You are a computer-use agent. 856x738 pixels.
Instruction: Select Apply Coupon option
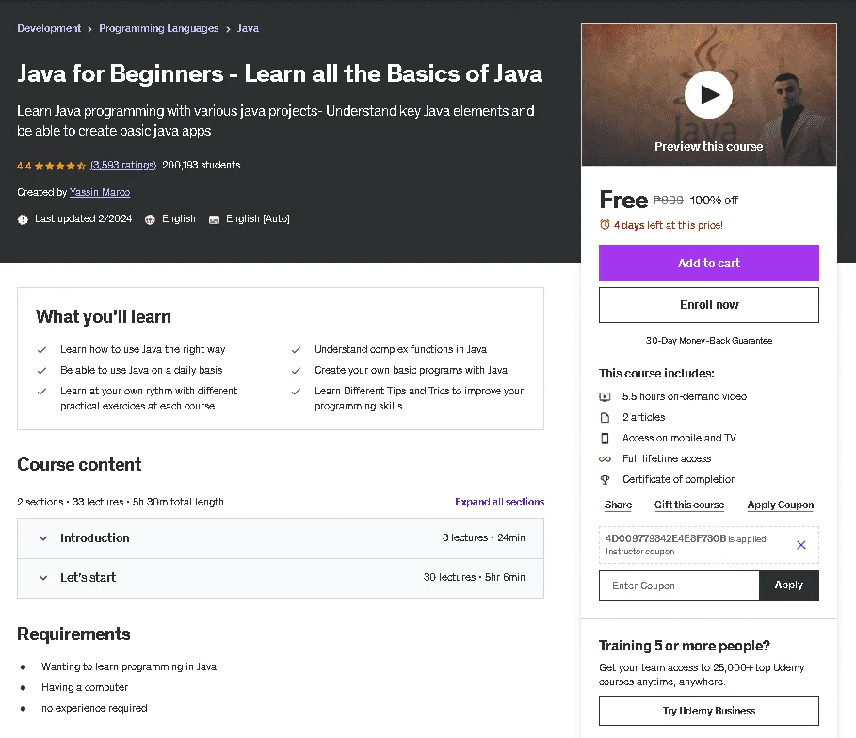coord(780,505)
